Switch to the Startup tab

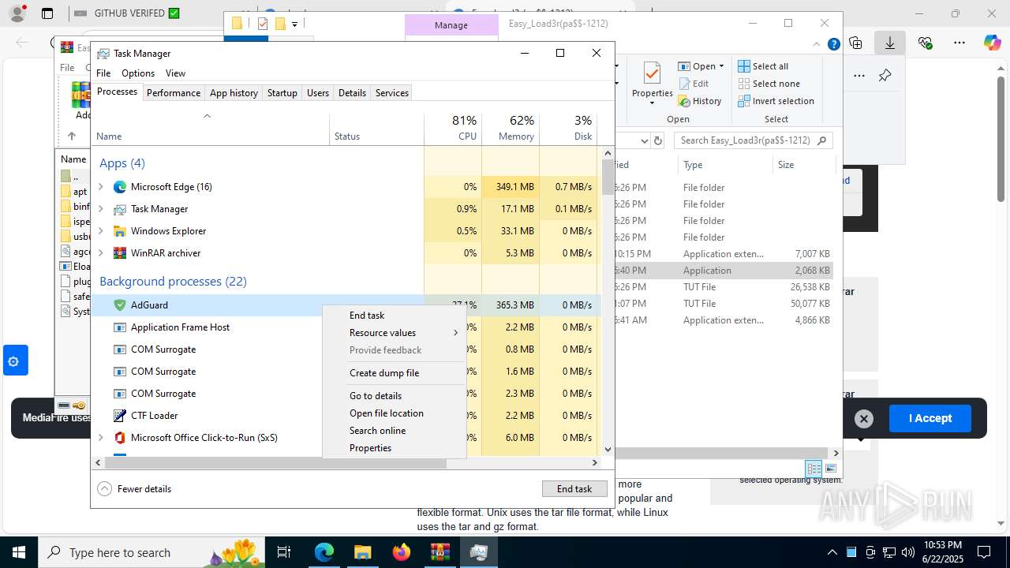pos(282,93)
